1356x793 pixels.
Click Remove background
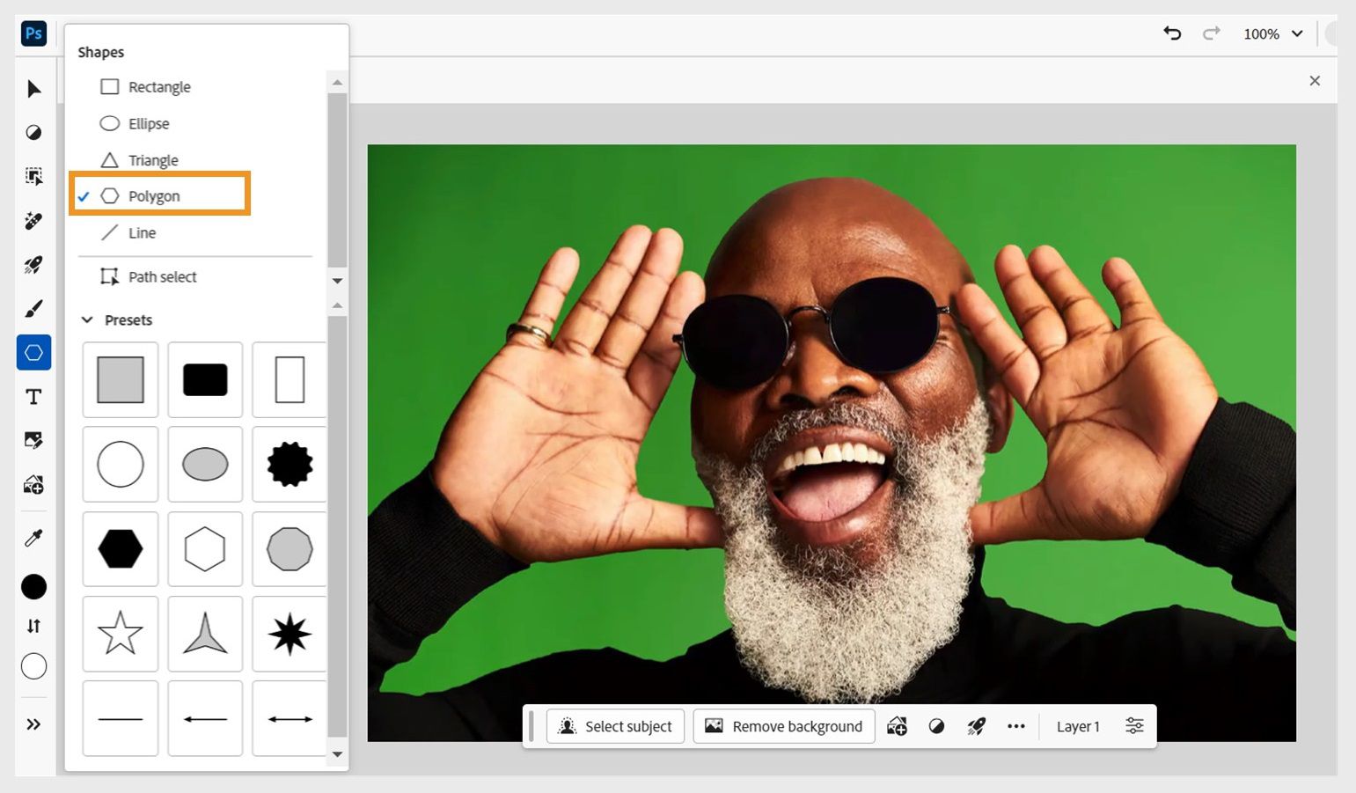point(783,726)
